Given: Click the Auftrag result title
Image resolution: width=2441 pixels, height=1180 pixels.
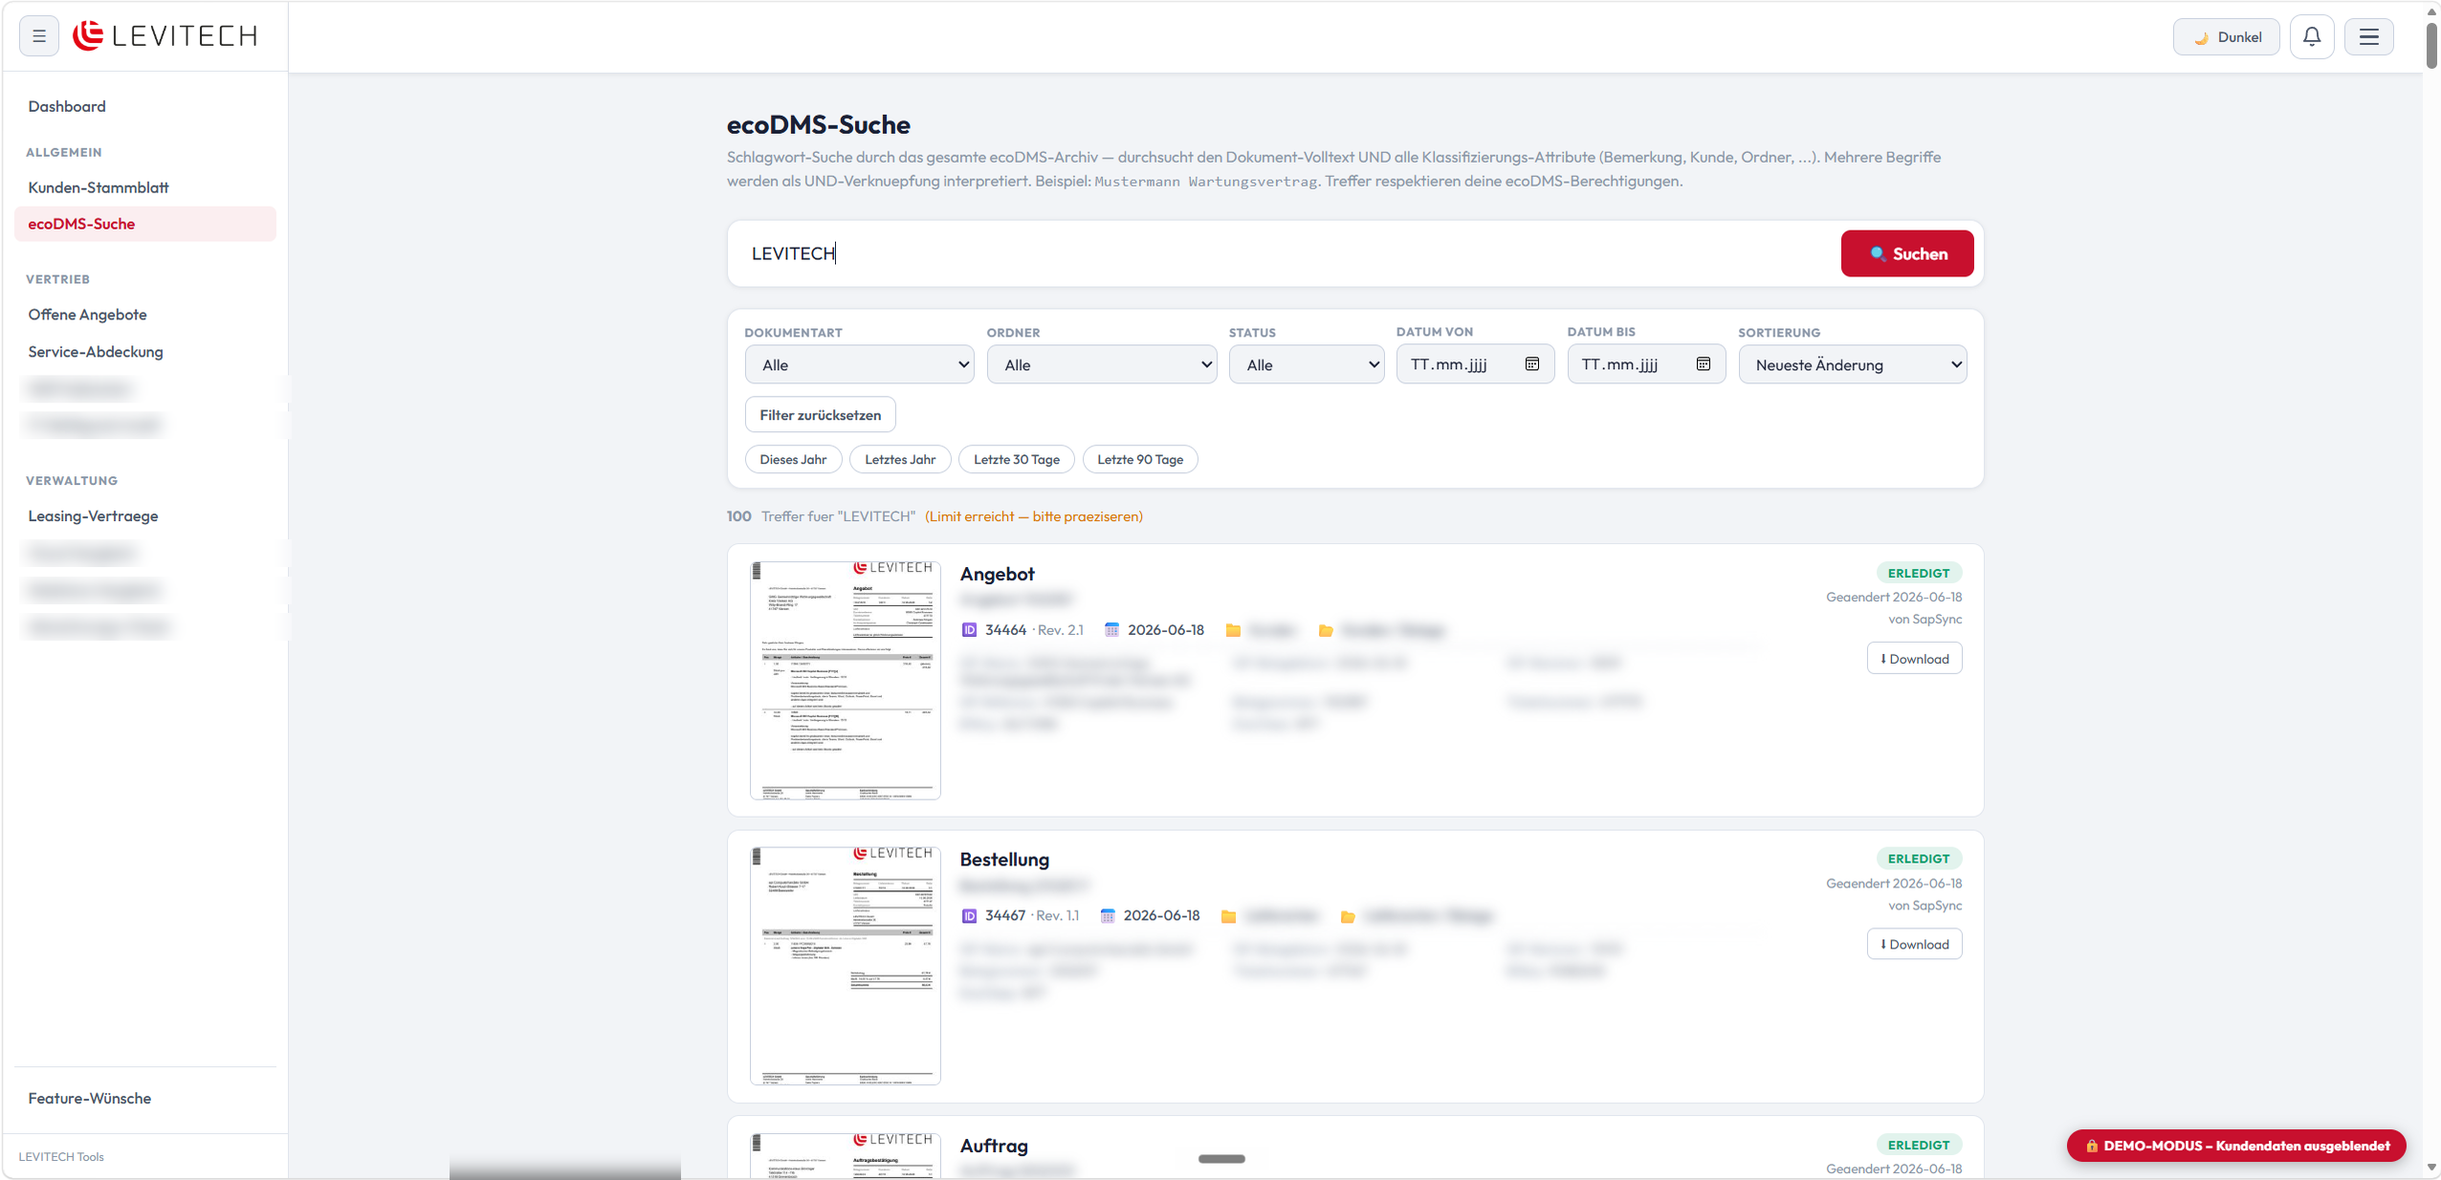Looking at the screenshot, I should (994, 1146).
